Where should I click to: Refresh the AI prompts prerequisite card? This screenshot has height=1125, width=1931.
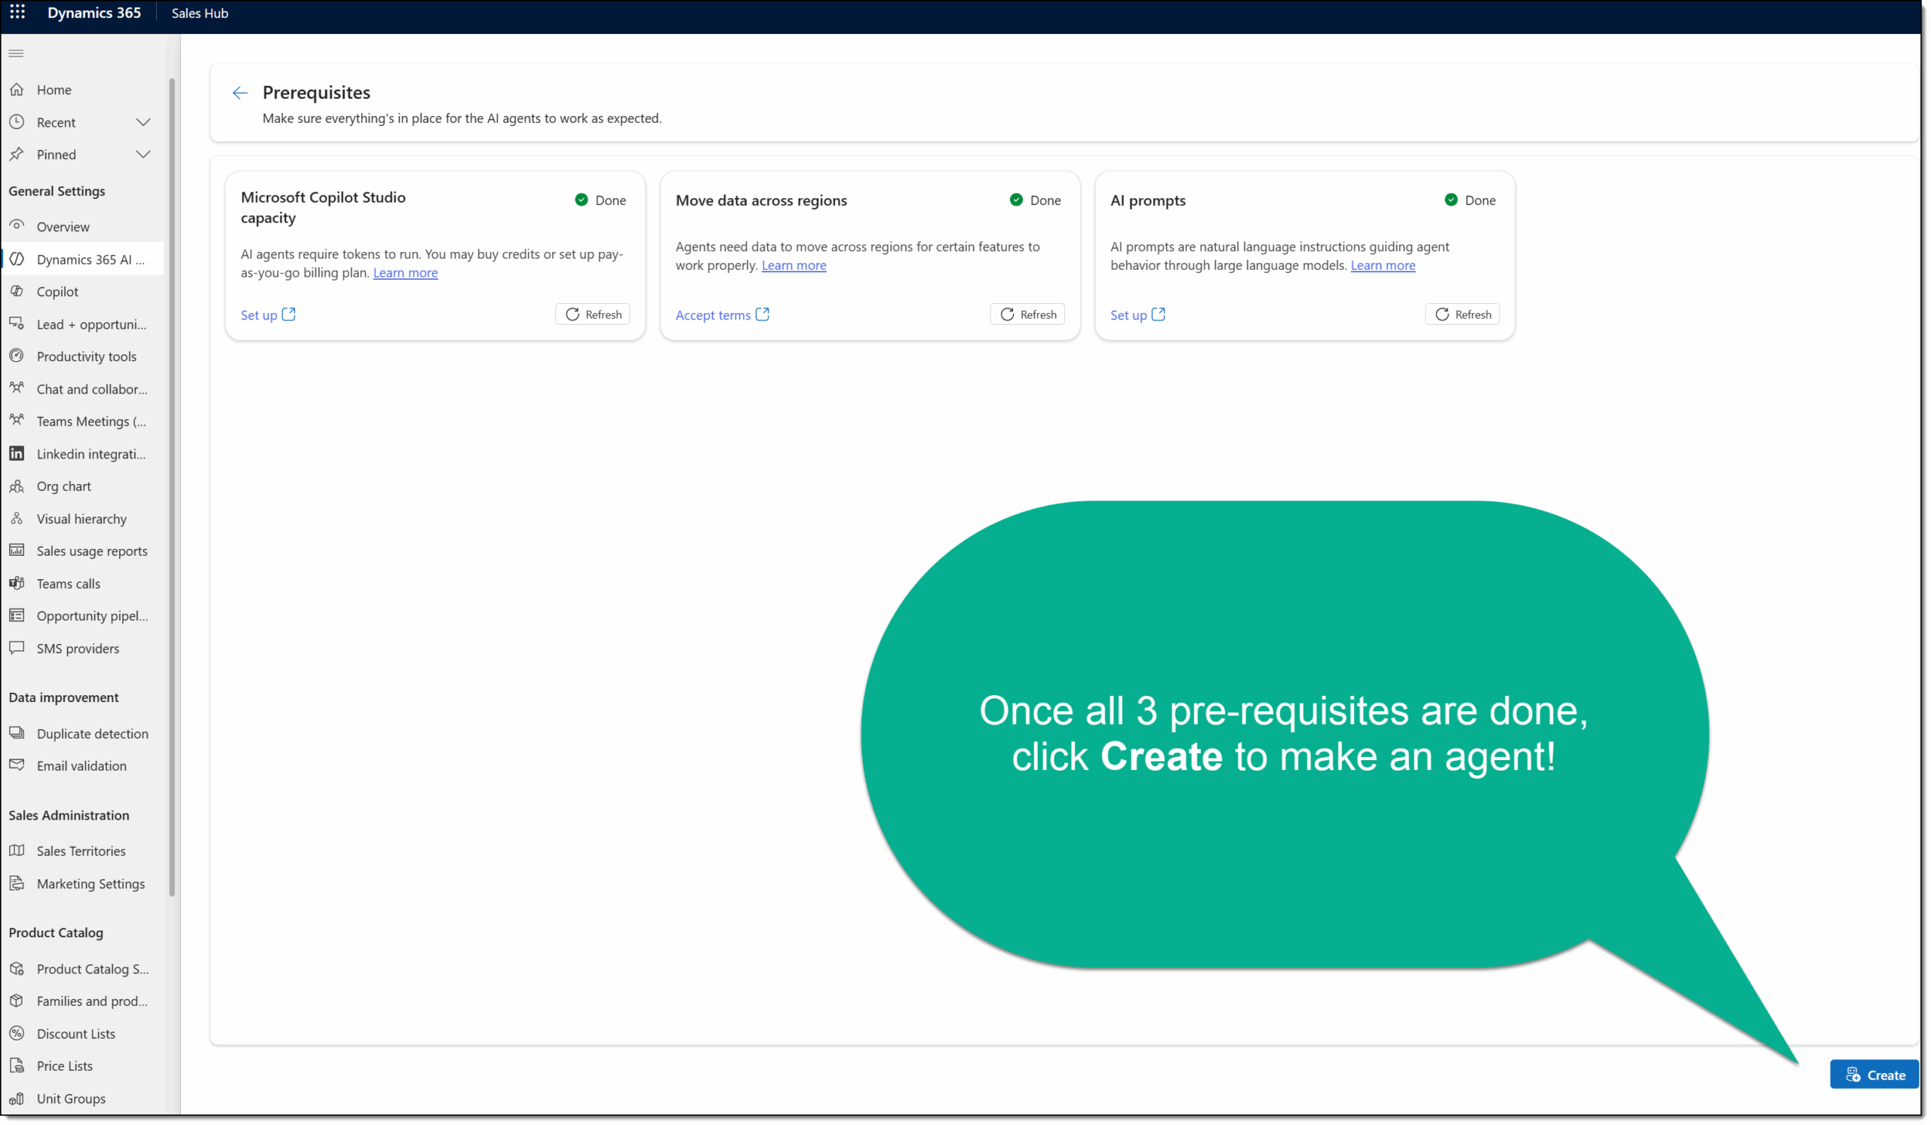tap(1461, 314)
